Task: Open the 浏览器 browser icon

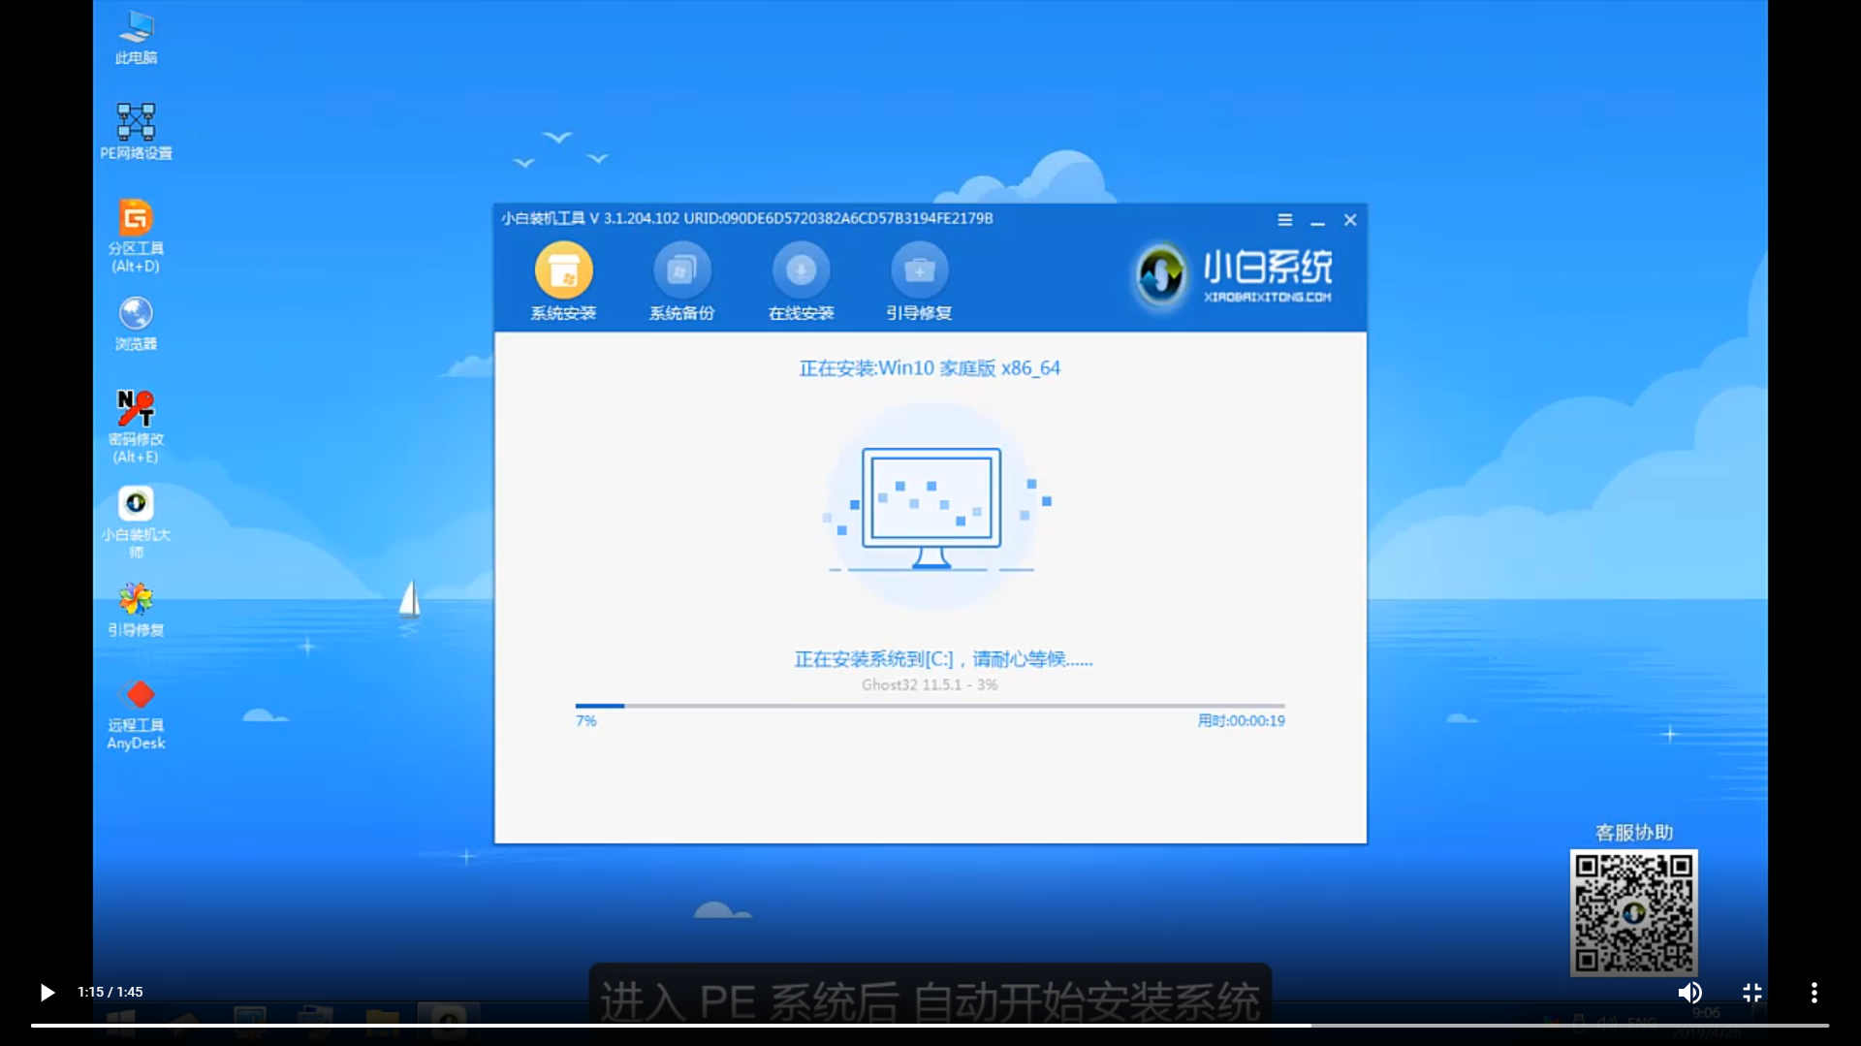Action: [x=136, y=323]
